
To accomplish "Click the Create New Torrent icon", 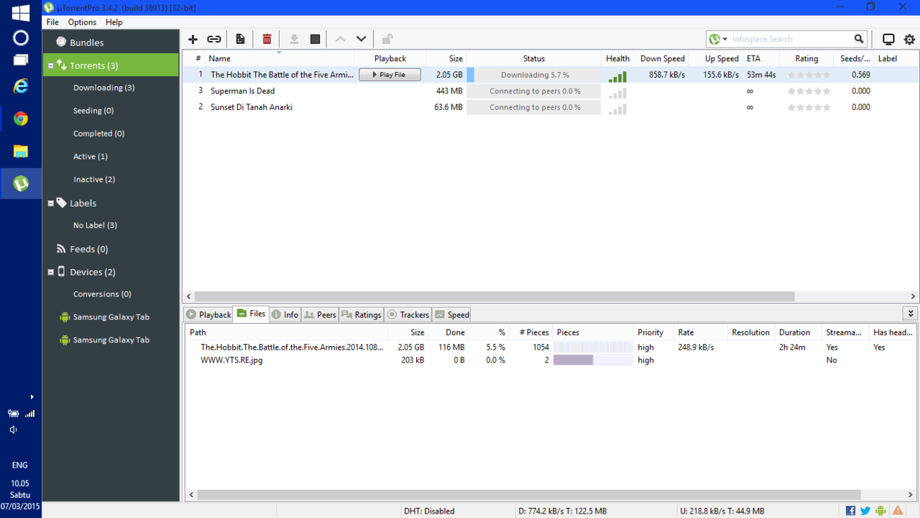I will click(x=240, y=40).
